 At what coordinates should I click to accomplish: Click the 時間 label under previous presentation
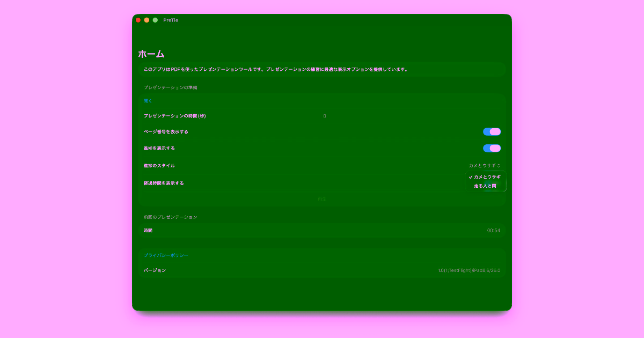click(x=148, y=231)
